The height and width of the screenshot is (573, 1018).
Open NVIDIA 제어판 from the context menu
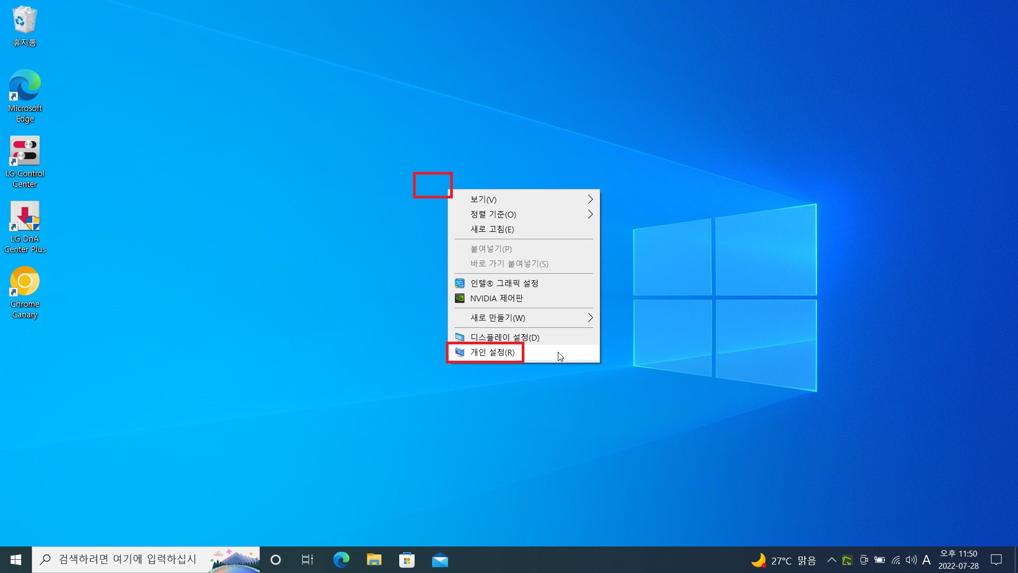pos(496,298)
